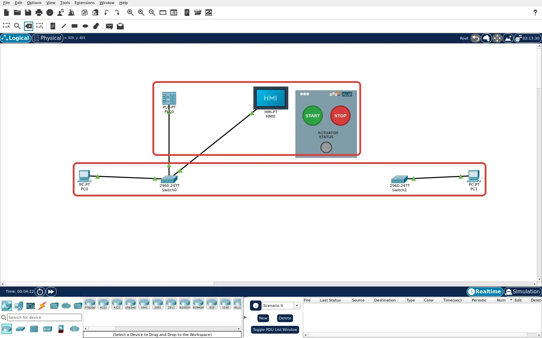Add Complex PDU open envelope
Screen dimensions: 542x338
point(120,26)
